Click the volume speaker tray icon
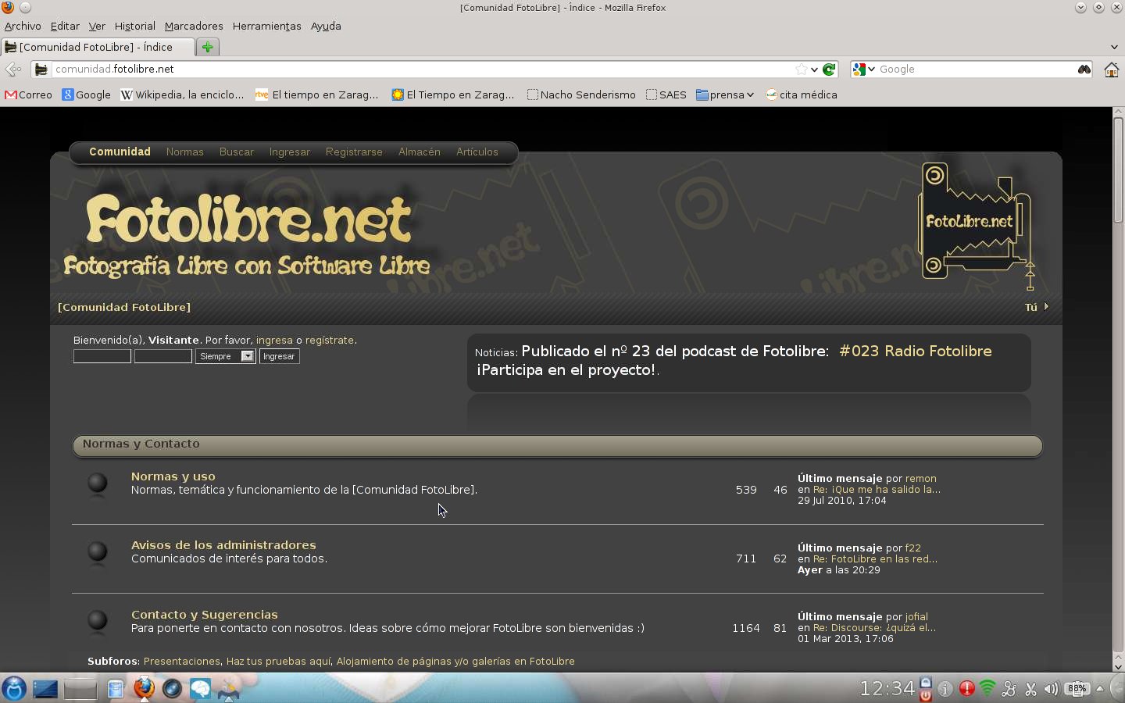Screen dimensions: 1125x703 point(1052,689)
